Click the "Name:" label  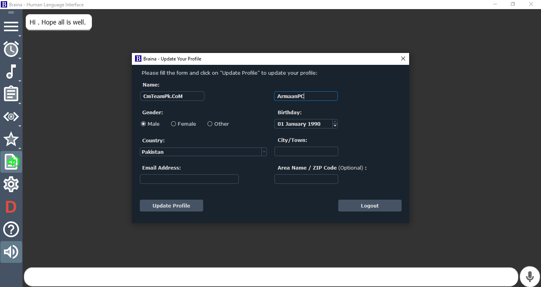point(151,85)
